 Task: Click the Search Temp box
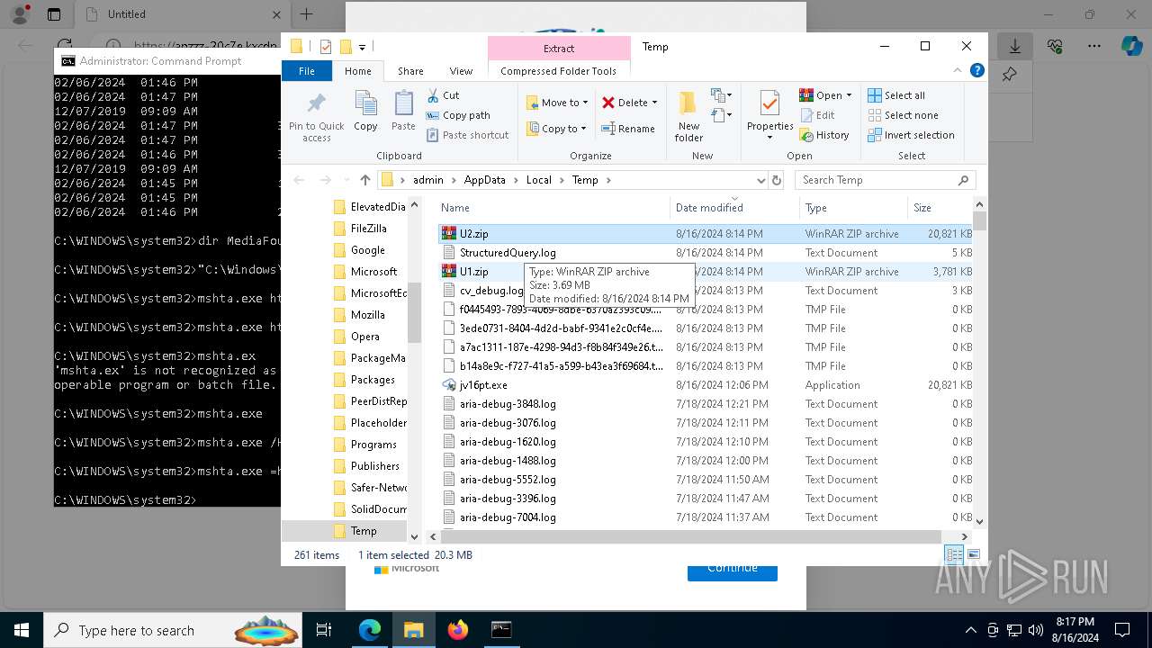tap(885, 180)
